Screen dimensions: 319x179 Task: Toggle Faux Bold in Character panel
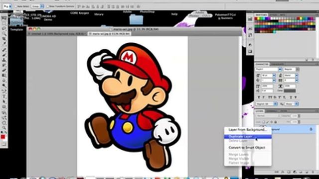pos(259,97)
